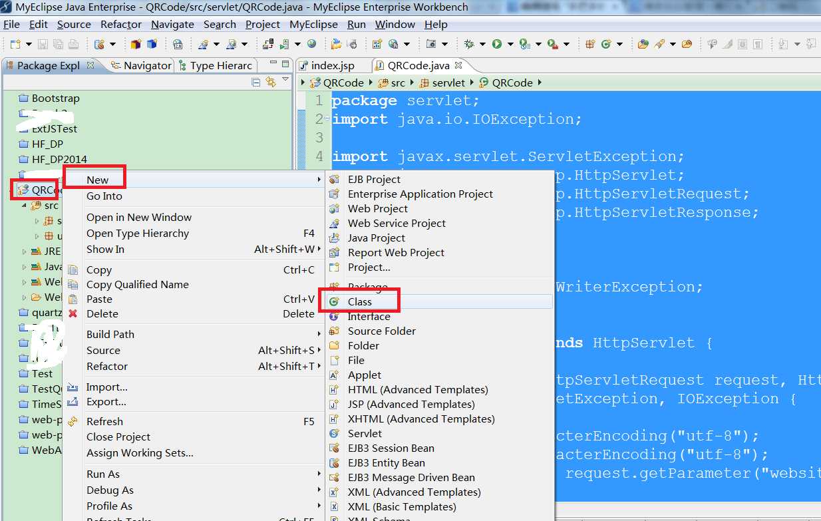
Task: Switch to the index.jsp editor tab
Action: click(327, 65)
